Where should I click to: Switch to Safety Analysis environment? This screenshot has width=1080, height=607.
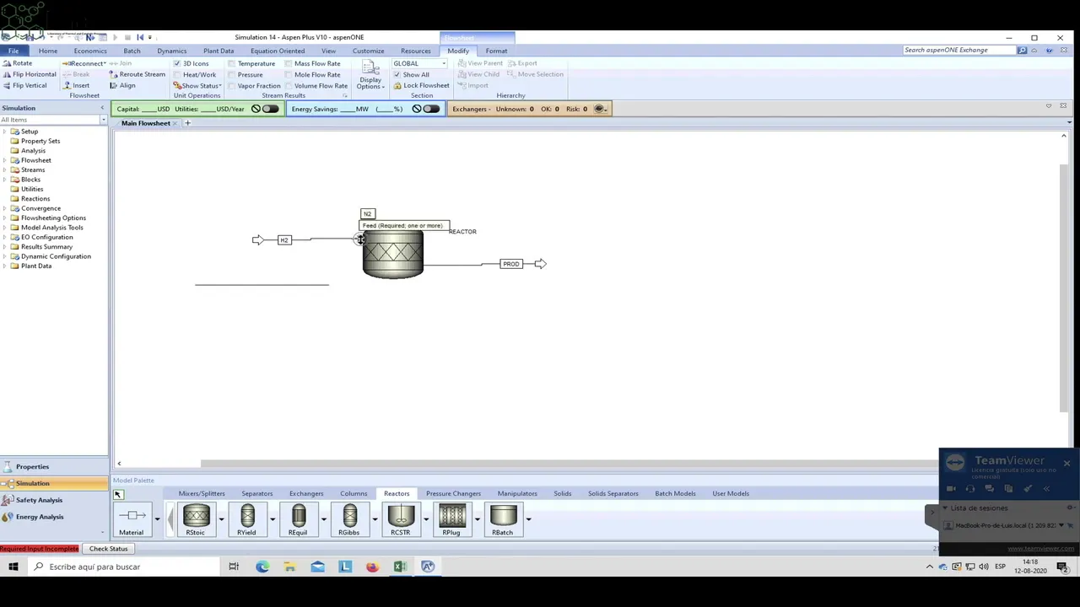(54, 500)
